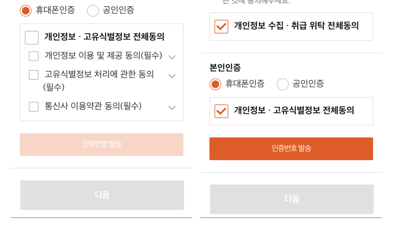Expand 통신사 이용약관 동의 chevron
This screenshot has width=394, height=225.
click(172, 108)
